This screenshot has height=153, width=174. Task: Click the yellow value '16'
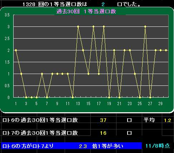pos(103,133)
